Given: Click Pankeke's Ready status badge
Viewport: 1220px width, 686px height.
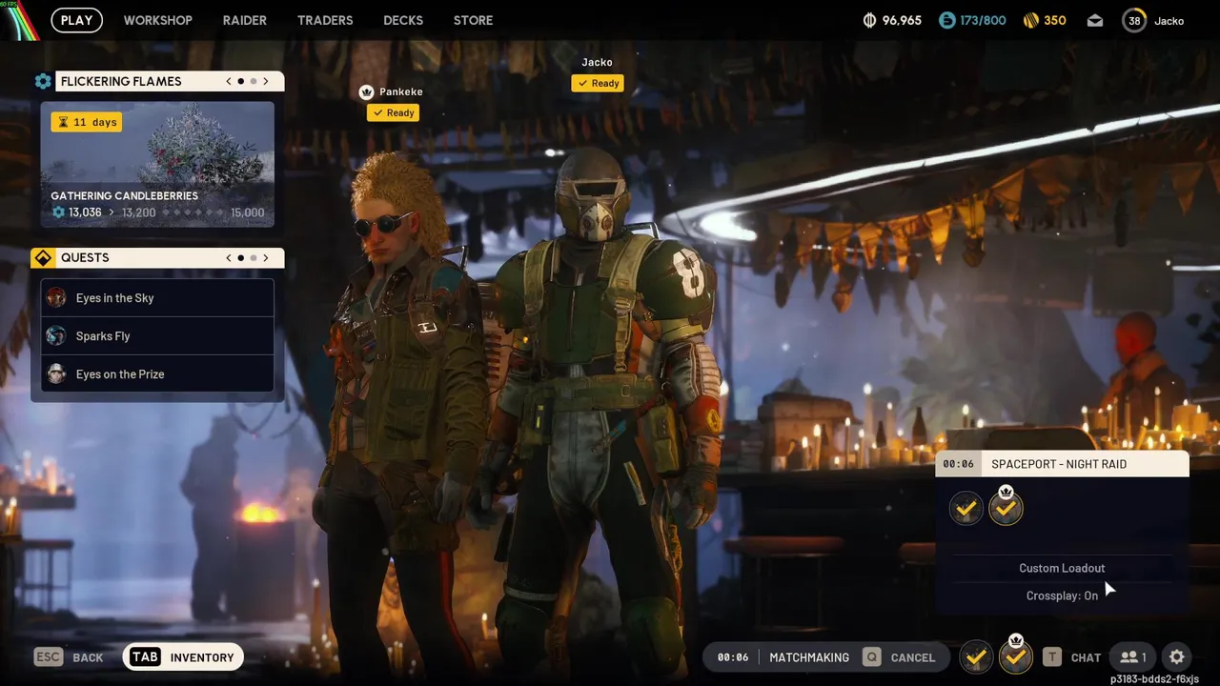Looking at the screenshot, I should (x=394, y=112).
